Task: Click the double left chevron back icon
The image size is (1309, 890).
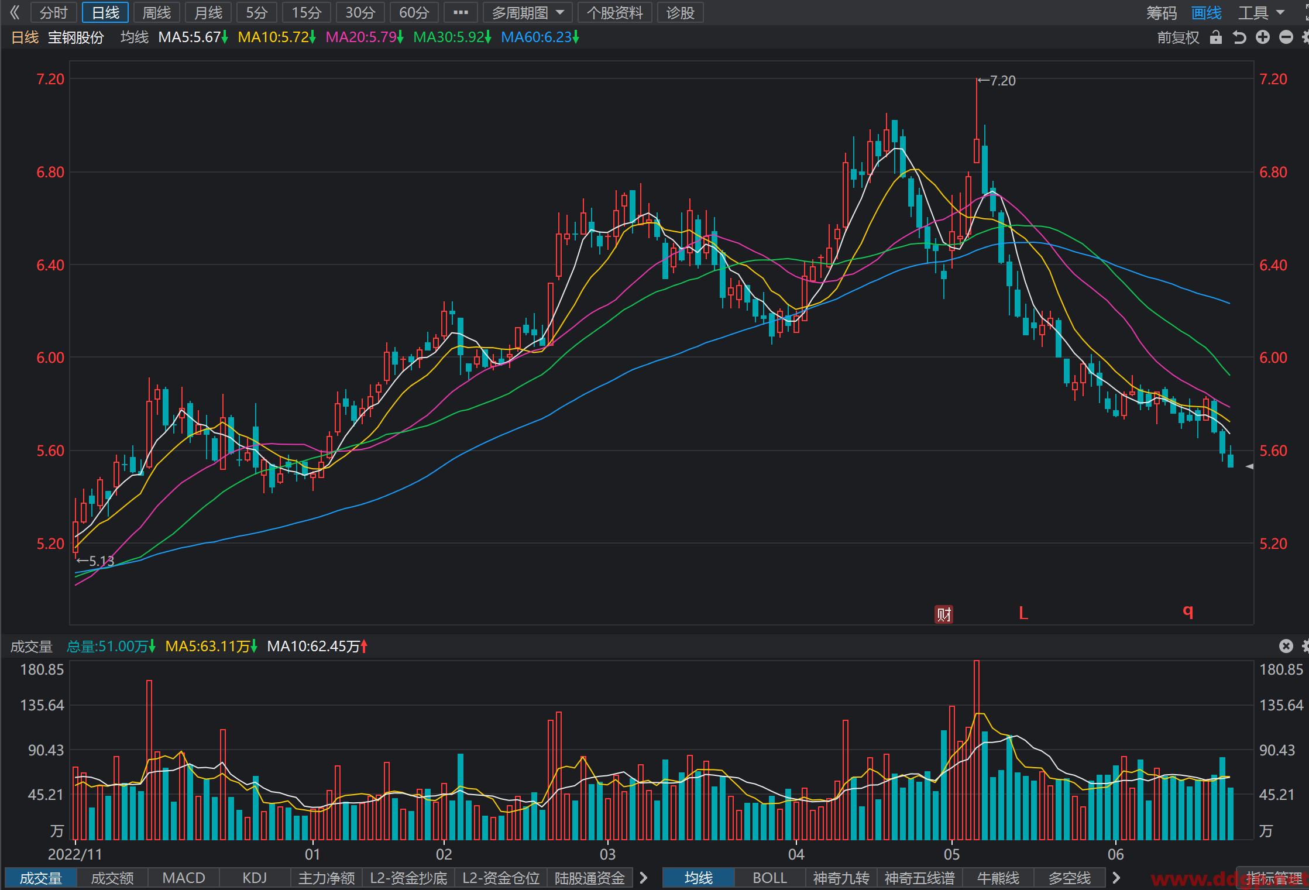Action: point(15,12)
